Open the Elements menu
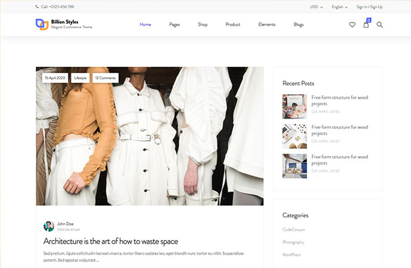This screenshot has height=268, width=411. pyautogui.click(x=267, y=25)
